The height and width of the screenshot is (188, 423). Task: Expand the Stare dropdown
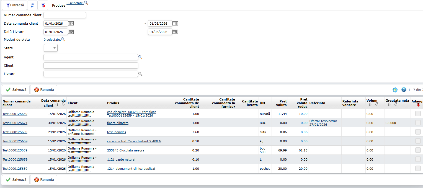click(51, 48)
